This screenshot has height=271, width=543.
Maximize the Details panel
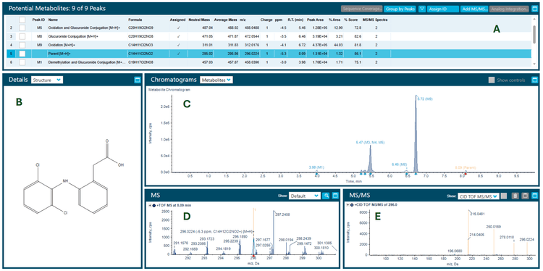(137, 80)
